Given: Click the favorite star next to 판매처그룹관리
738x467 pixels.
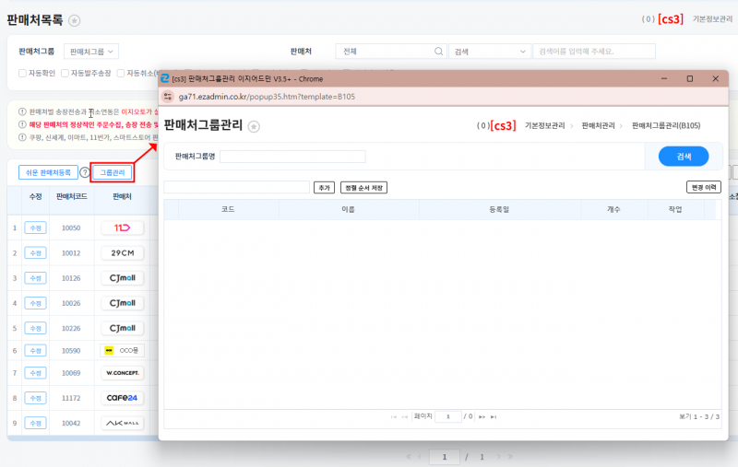Looking at the screenshot, I should click(x=258, y=125).
